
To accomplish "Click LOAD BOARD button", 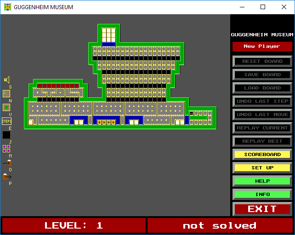I will pos(262,88).
